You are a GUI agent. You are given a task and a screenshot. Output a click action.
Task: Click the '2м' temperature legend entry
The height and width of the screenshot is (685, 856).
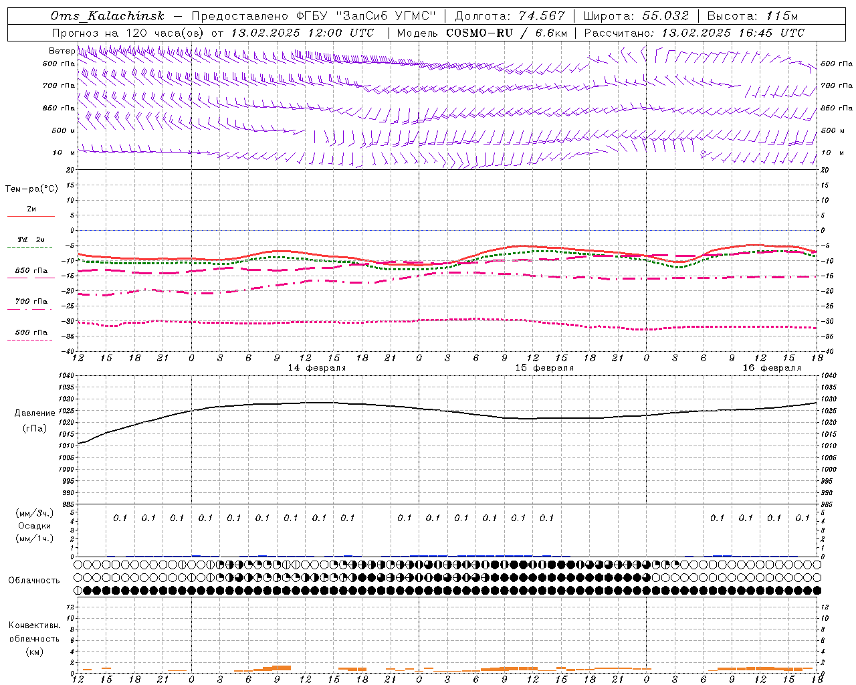(31, 209)
